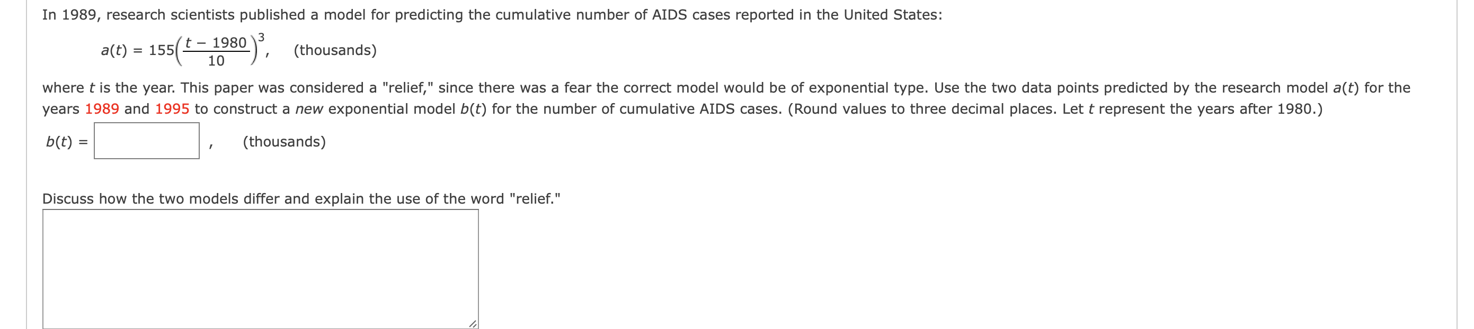Click exponential model b(t) in the paragraph
1474x329 pixels.
pyautogui.click(x=407, y=109)
